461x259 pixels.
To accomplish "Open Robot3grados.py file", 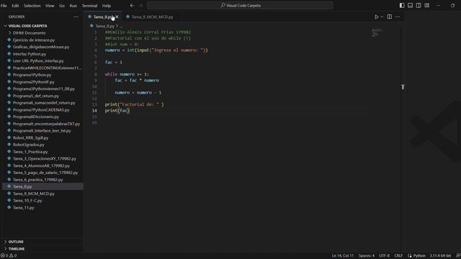I will [29, 145].
